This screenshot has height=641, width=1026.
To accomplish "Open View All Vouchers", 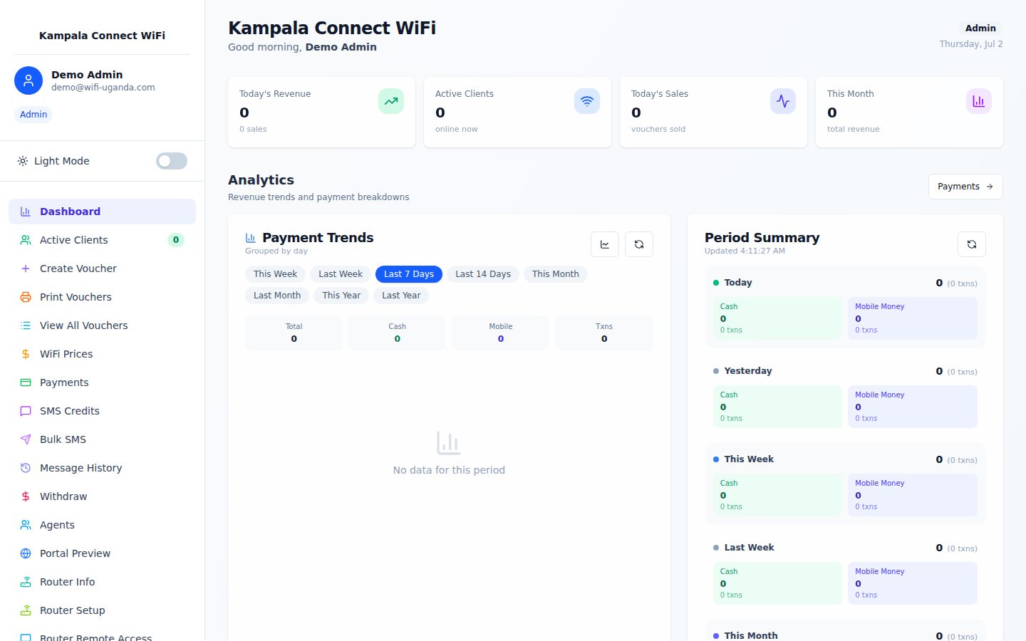I will pyautogui.click(x=102, y=325).
